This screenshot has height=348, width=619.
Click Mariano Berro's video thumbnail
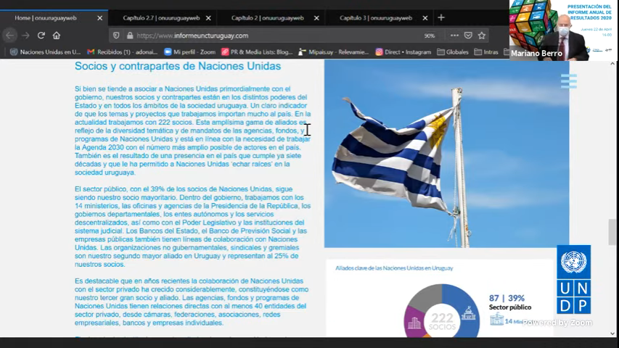564,30
